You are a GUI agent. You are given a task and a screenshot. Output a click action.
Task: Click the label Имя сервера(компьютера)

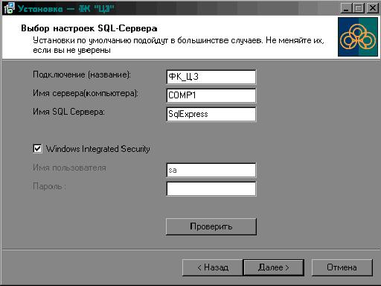tap(86, 93)
